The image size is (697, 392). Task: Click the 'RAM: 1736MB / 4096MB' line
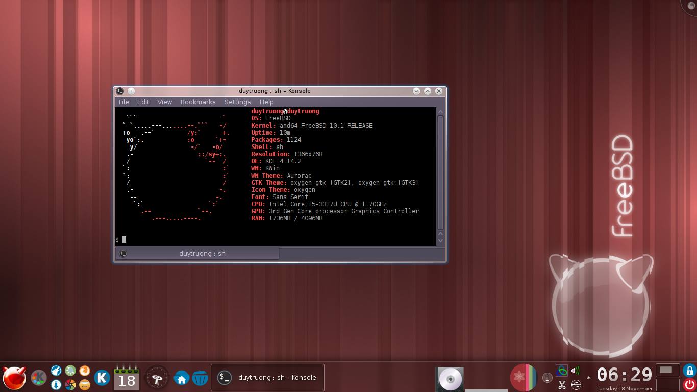(x=287, y=218)
